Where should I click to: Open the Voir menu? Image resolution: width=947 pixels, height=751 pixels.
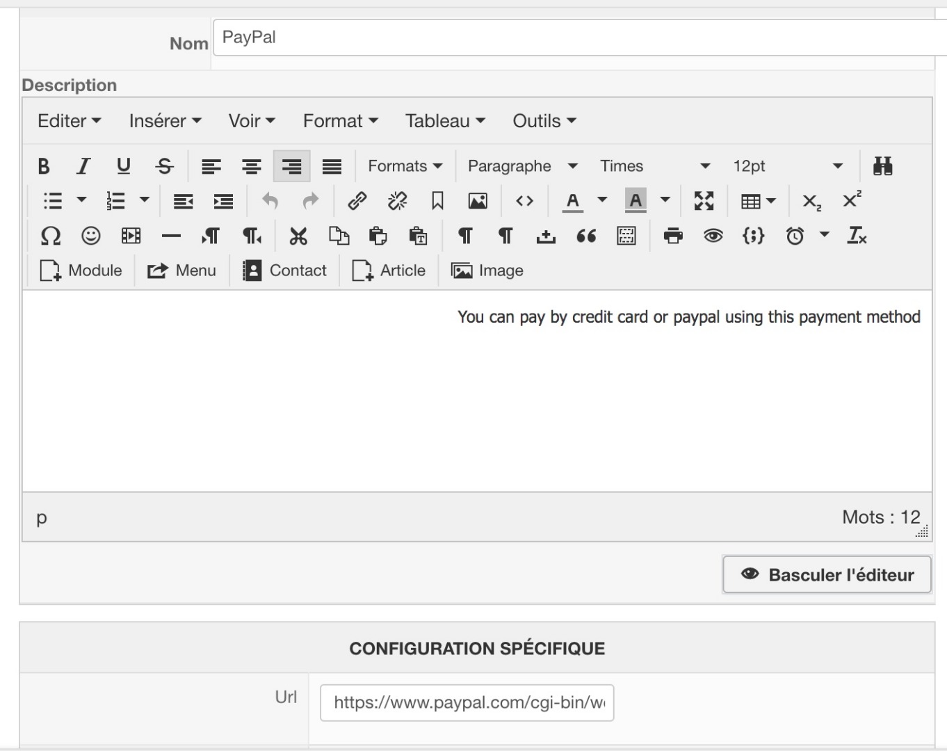coord(252,121)
